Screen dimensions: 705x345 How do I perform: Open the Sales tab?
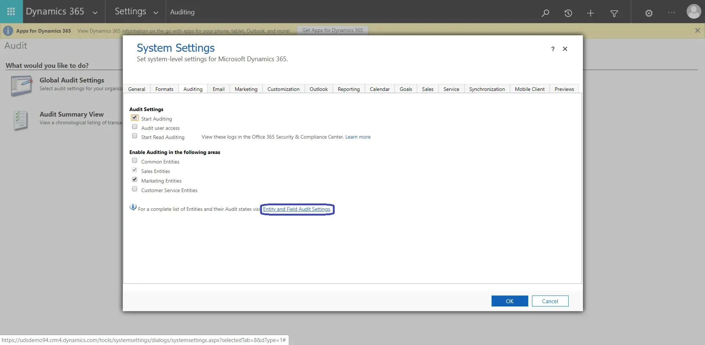click(428, 89)
